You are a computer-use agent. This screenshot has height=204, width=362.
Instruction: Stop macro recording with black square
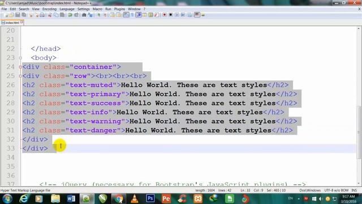pyautogui.click(x=171, y=15)
